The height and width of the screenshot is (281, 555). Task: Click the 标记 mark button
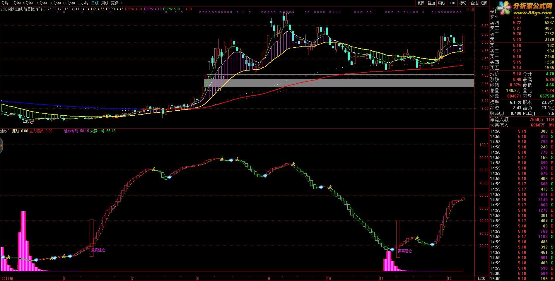coord(463,3)
